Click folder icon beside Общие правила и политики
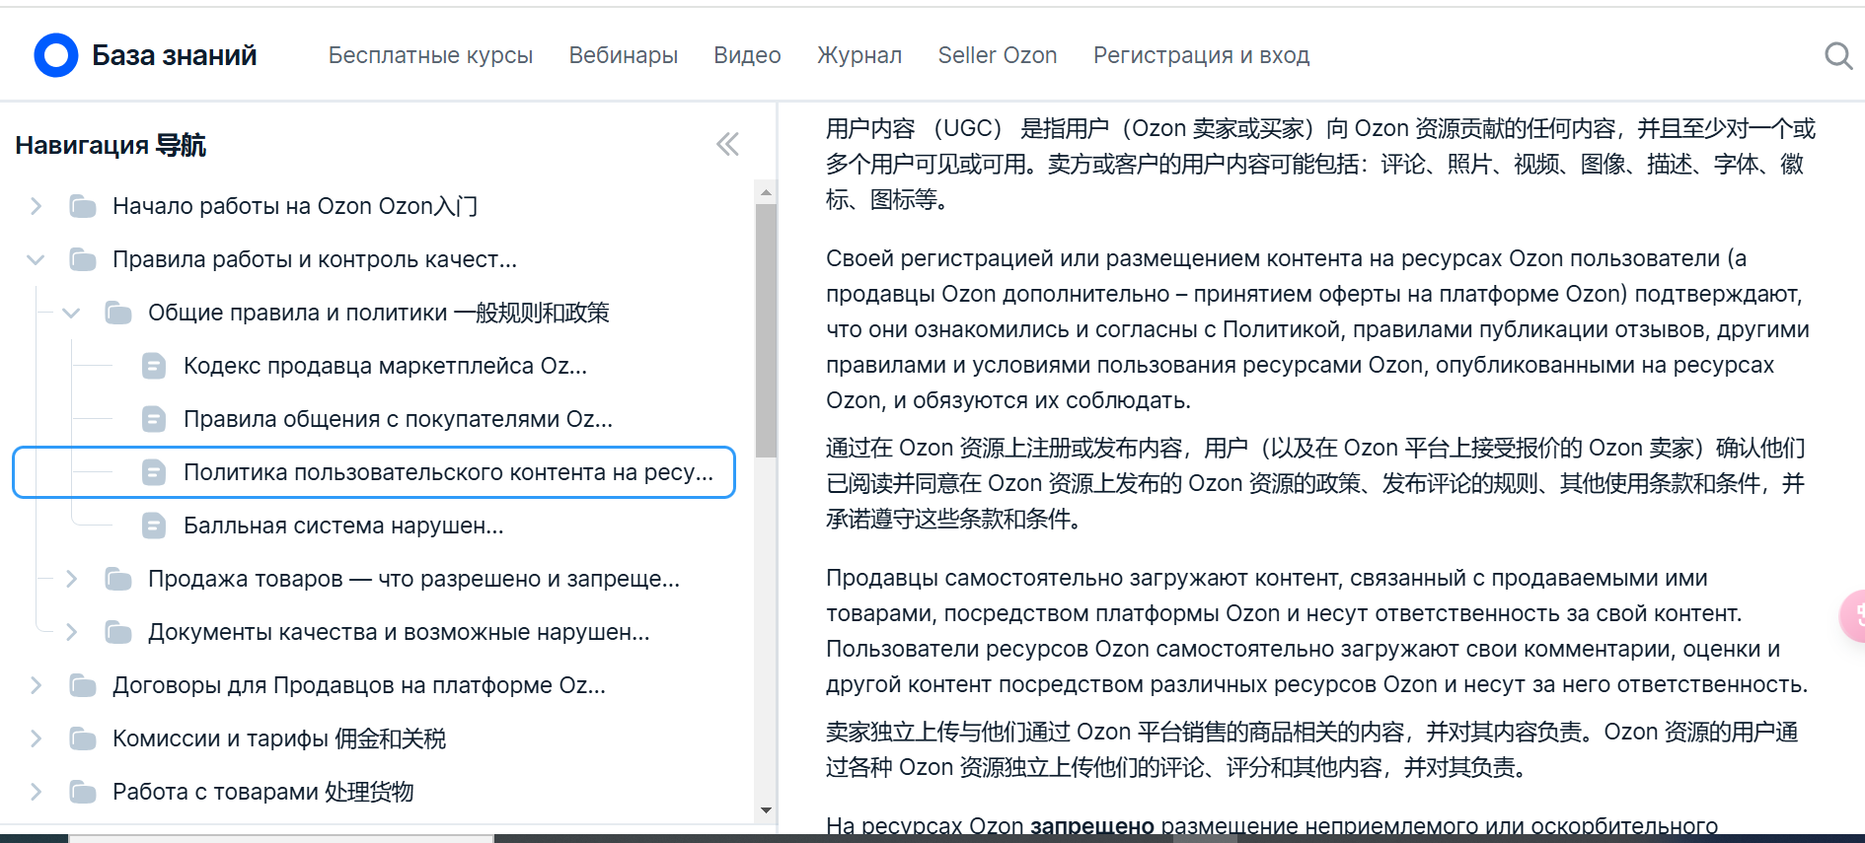 click(118, 313)
